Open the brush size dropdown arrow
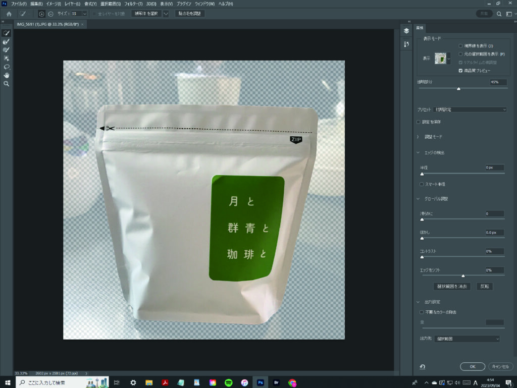Image resolution: width=517 pixels, height=388 pixels. (x=85, y=14)
